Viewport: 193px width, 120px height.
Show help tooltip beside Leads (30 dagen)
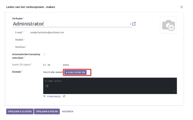(32, 64)
